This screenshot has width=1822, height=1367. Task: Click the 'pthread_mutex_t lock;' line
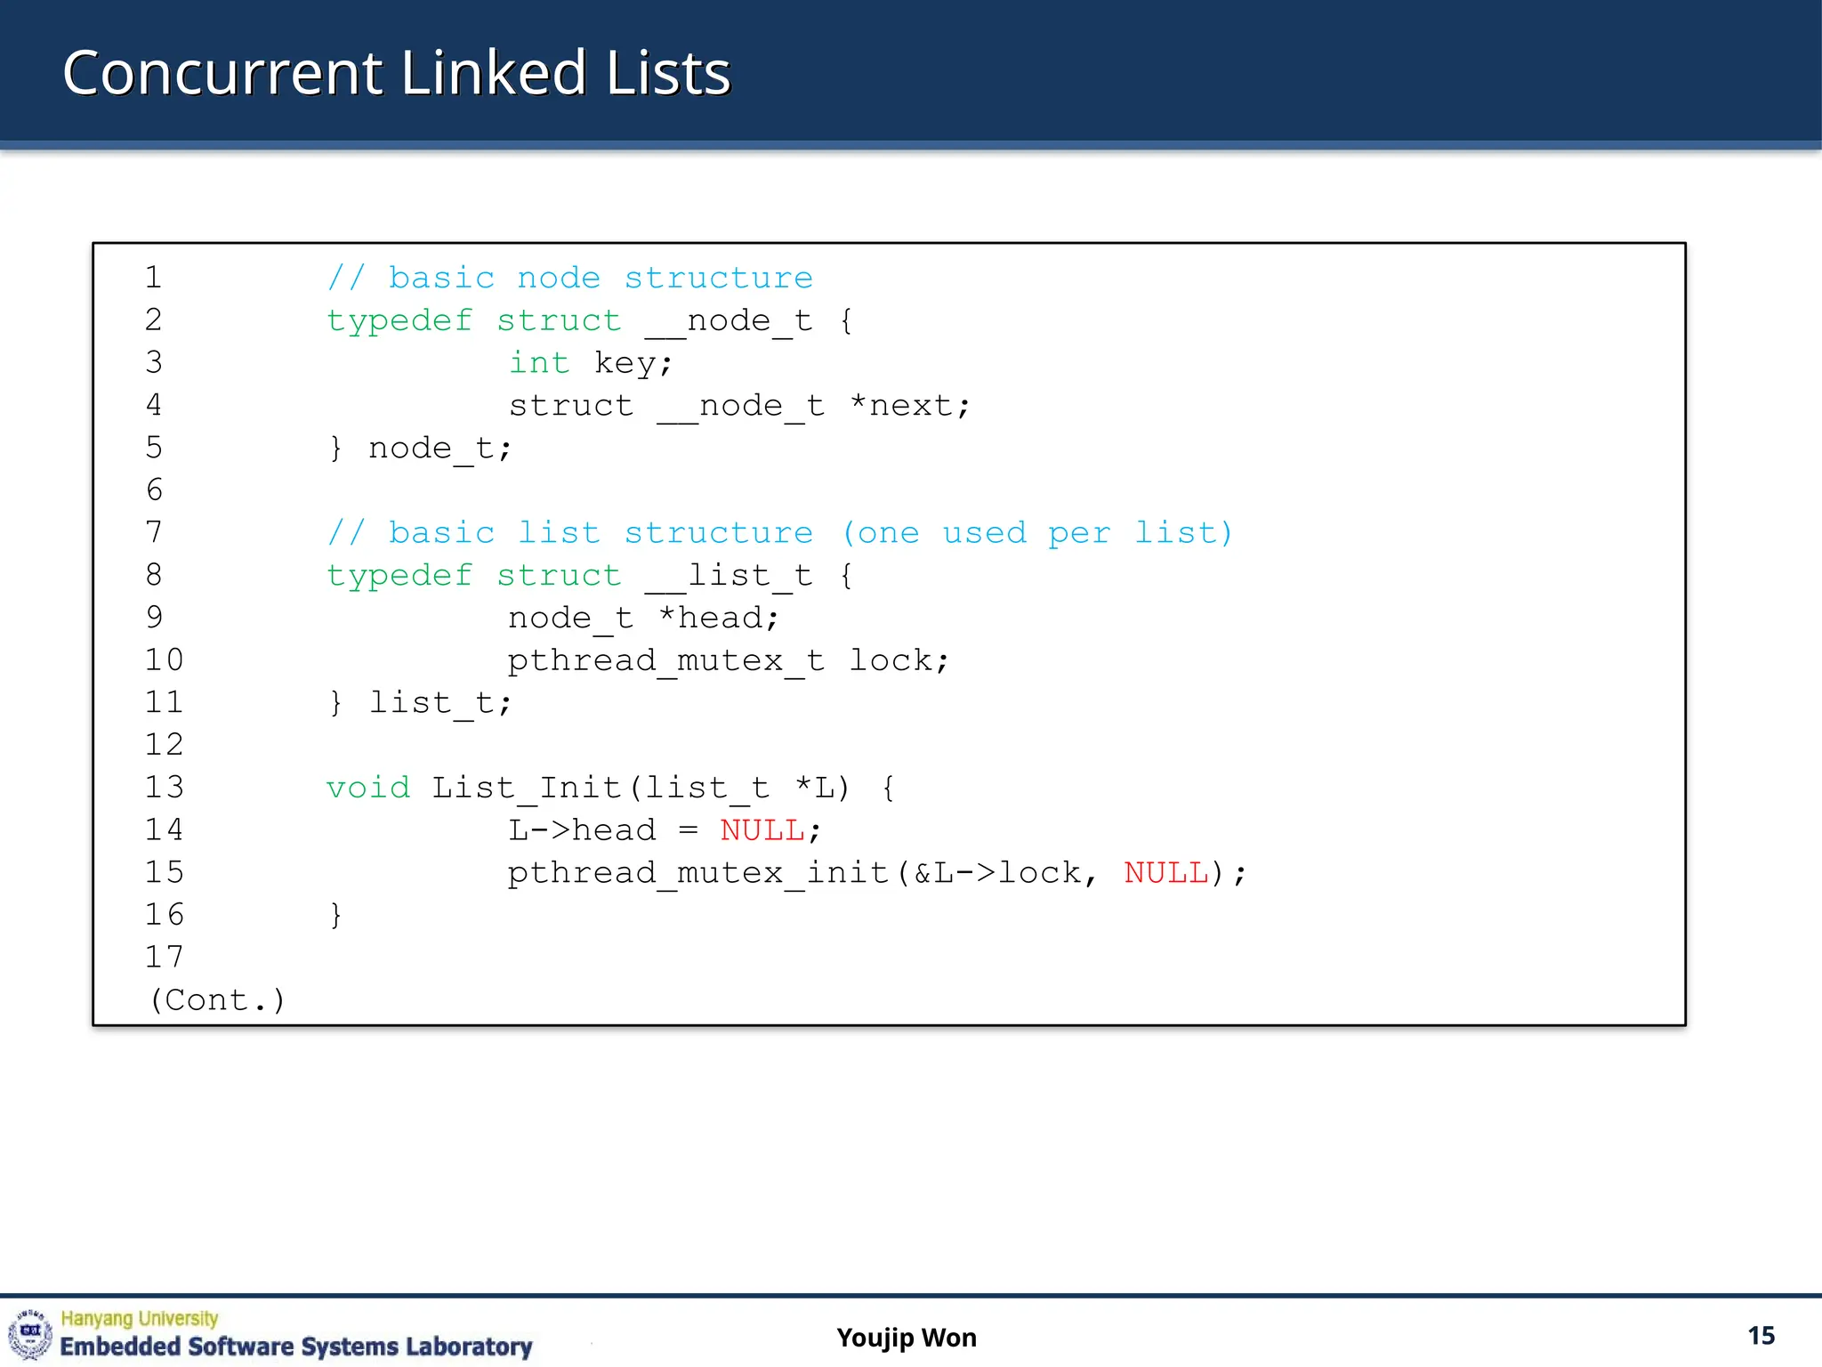(728, 660)
